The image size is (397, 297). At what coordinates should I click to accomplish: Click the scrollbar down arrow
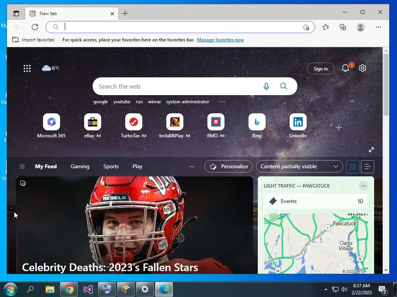coord(386,270)
